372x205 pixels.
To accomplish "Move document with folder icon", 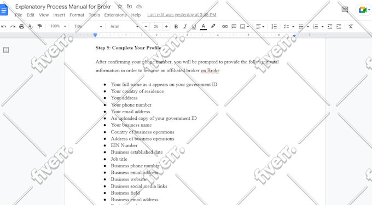I will (x=129, y=7).
